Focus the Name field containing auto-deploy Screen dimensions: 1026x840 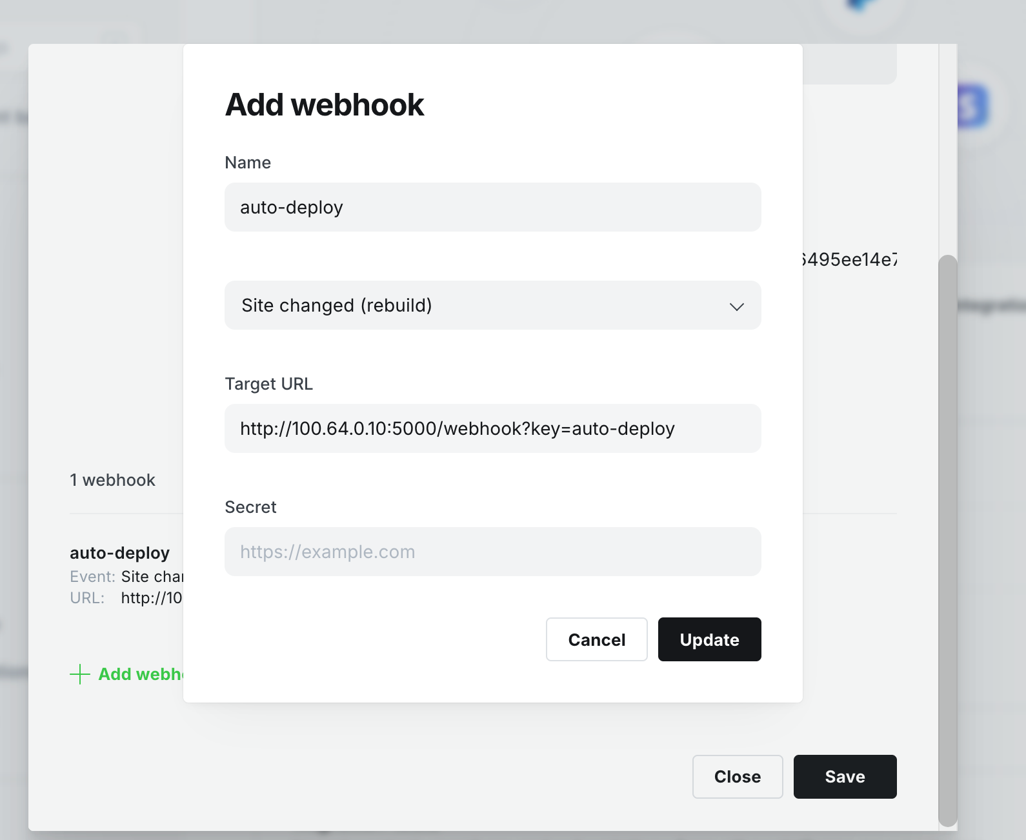point(492,207)
